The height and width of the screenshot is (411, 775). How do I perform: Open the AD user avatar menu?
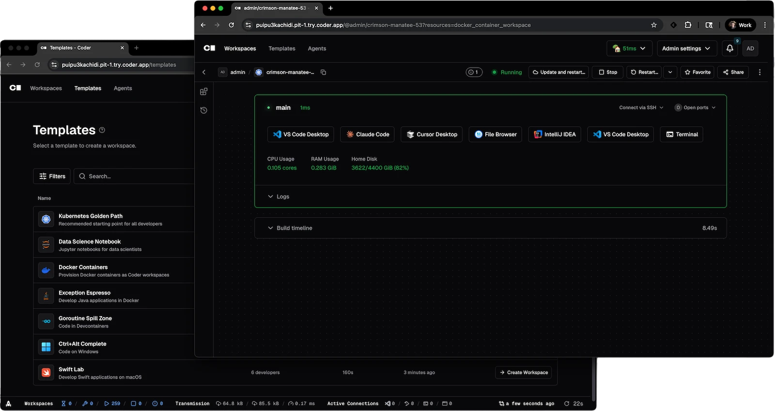[750, 48]
